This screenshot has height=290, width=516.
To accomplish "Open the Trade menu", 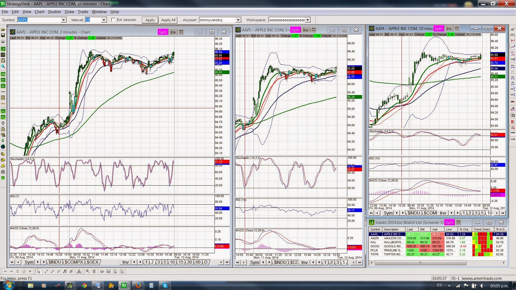I will pyautogui.click(x=83, y=12).
